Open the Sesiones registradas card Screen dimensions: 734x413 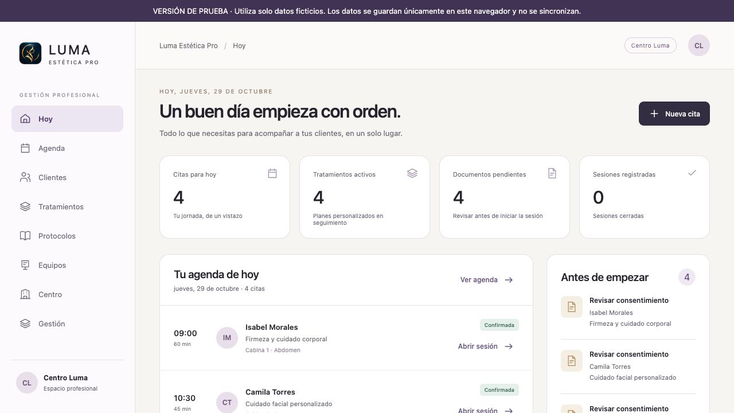645,197
